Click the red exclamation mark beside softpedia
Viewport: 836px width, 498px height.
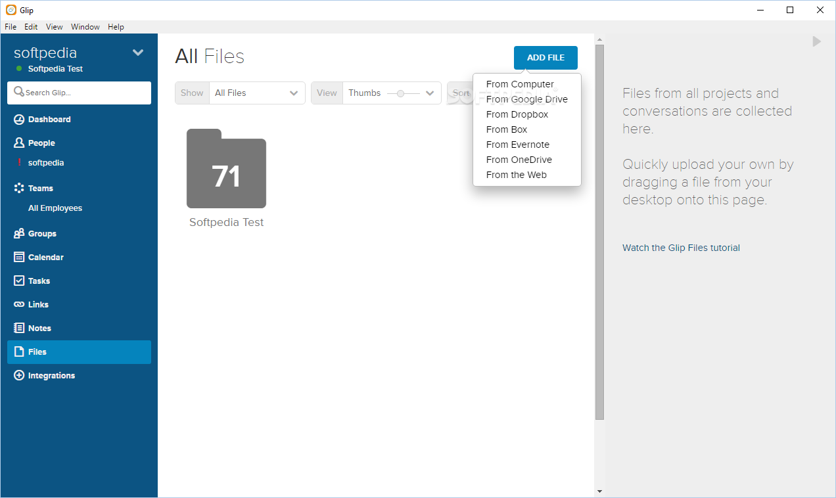tap(20, 163)
